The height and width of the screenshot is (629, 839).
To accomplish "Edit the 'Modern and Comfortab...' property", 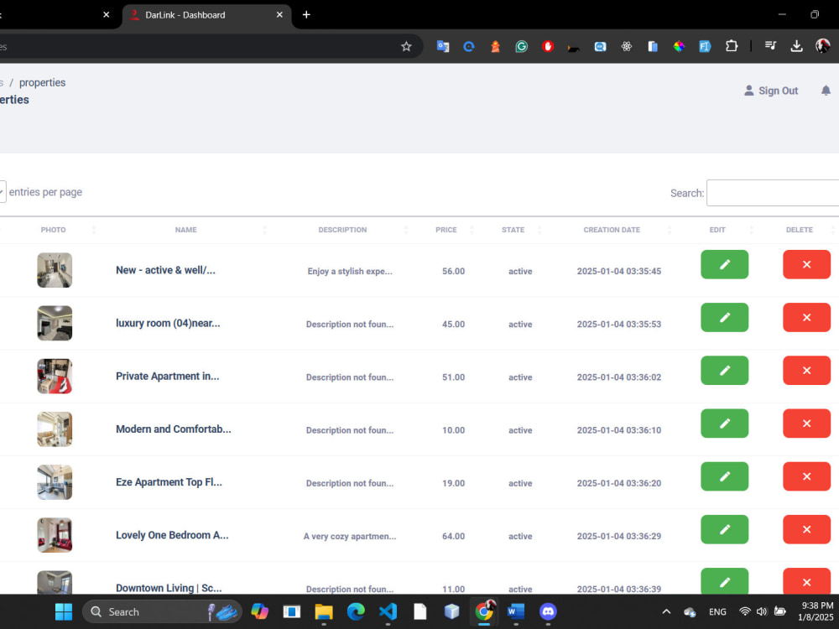I will click(x=725, y=423).
